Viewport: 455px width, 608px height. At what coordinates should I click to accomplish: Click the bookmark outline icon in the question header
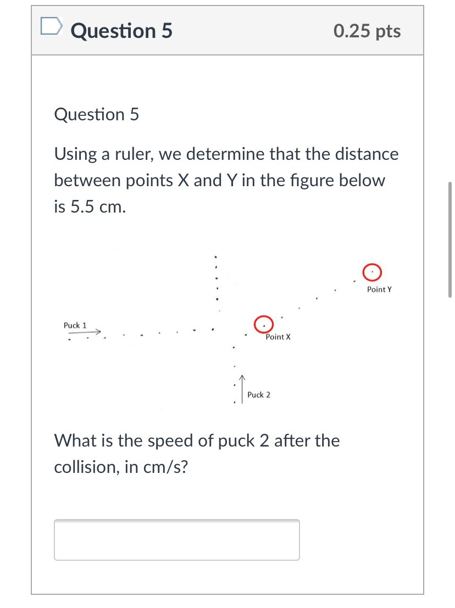tap(52, 26)
